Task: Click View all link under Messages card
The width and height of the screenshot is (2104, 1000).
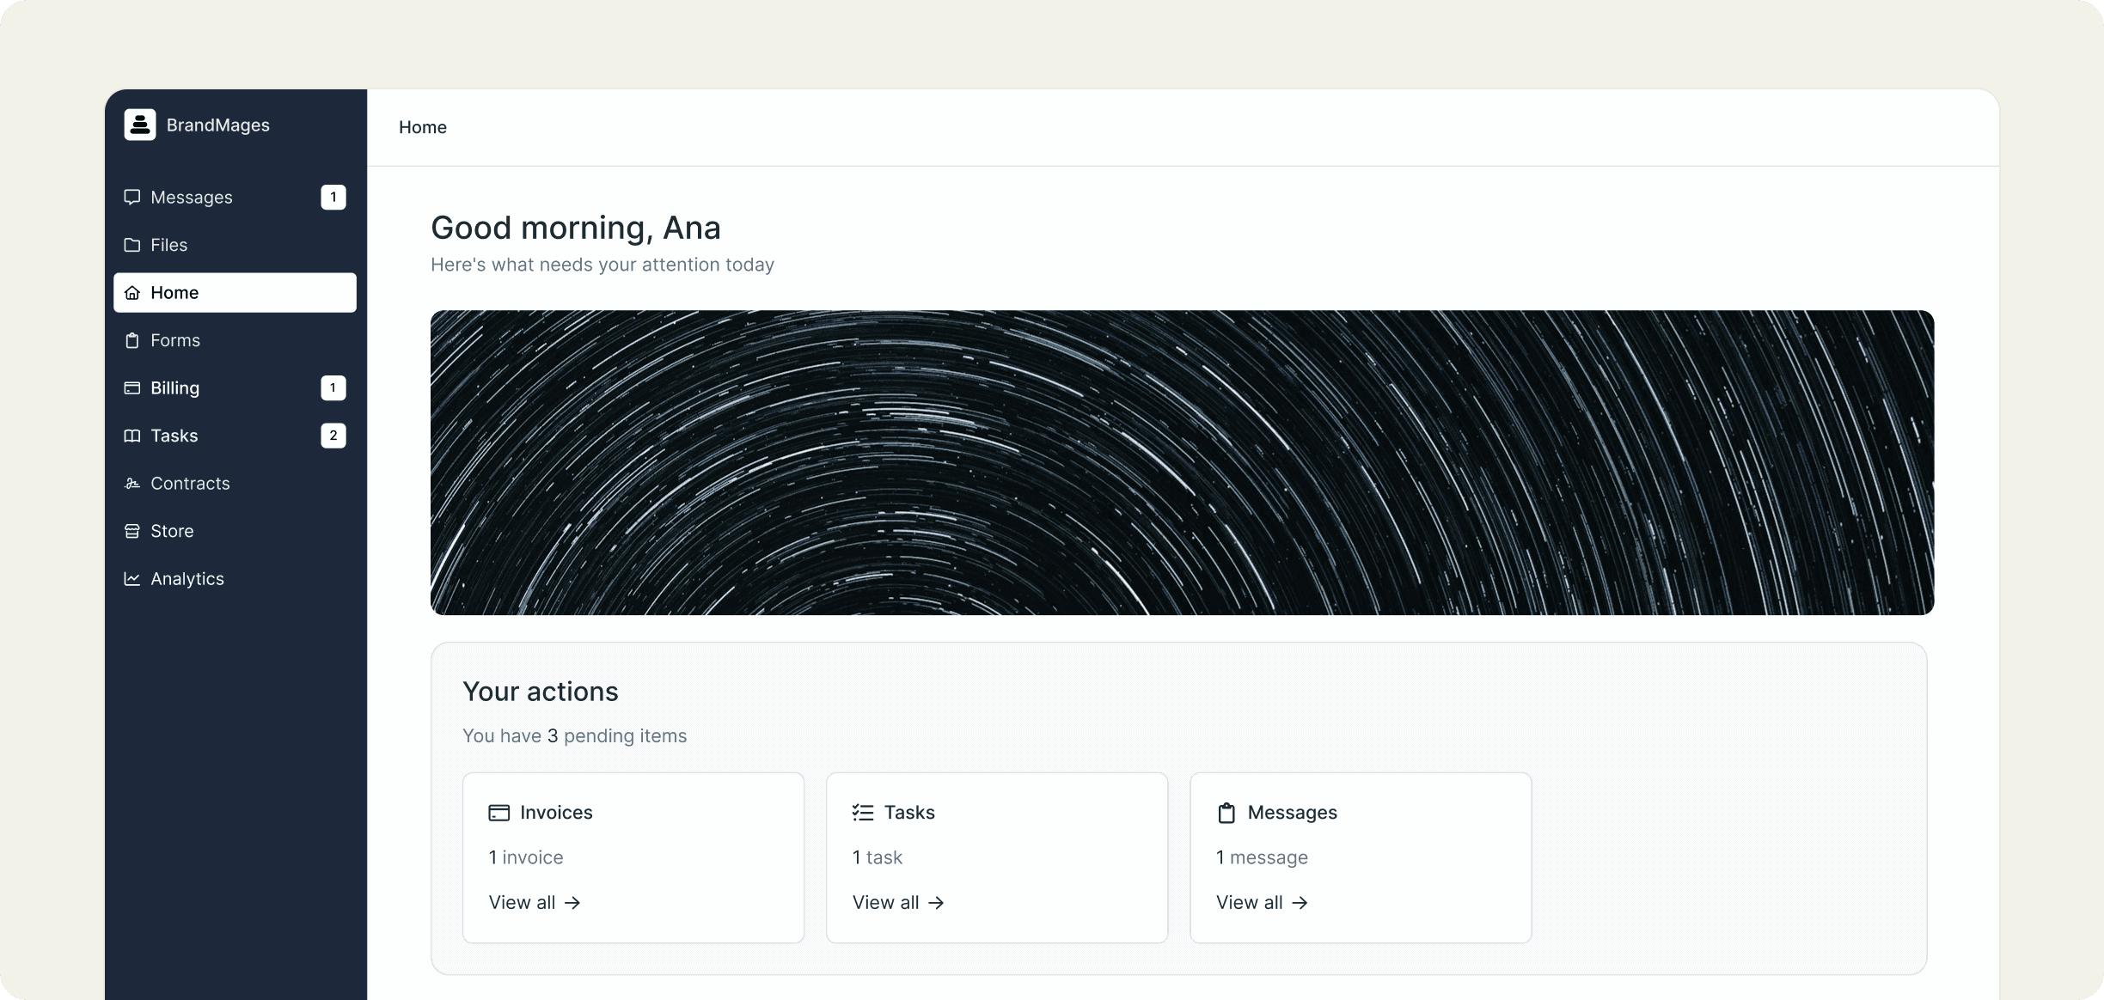Action: pos(1262,902)
